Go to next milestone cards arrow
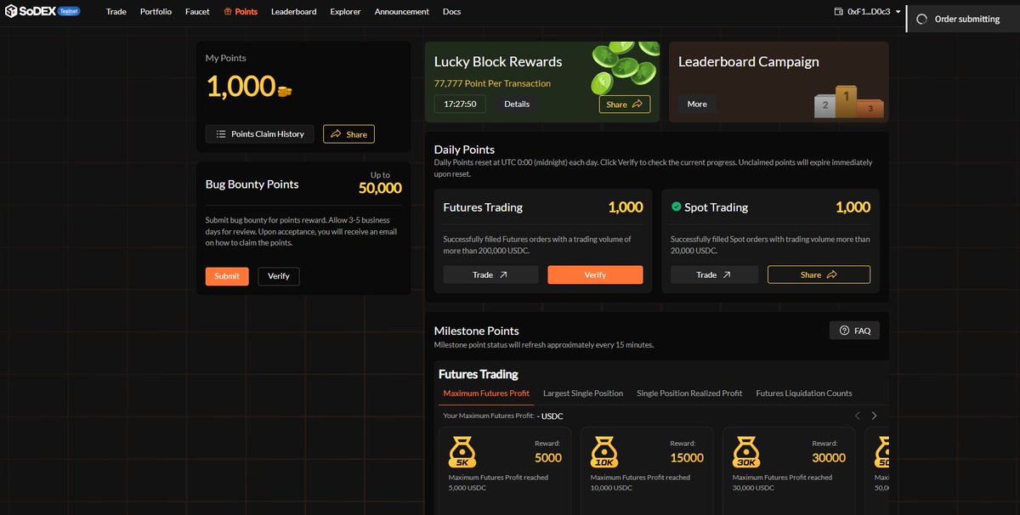 click(x=874, y=416)
